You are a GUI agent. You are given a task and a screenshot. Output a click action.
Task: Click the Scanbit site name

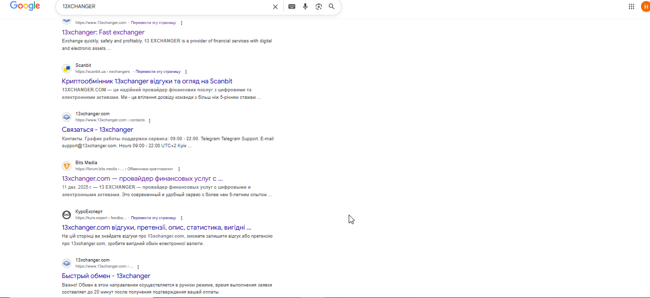point(83,65)
